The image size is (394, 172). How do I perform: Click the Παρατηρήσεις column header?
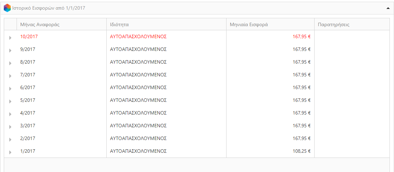coord(352,24)
